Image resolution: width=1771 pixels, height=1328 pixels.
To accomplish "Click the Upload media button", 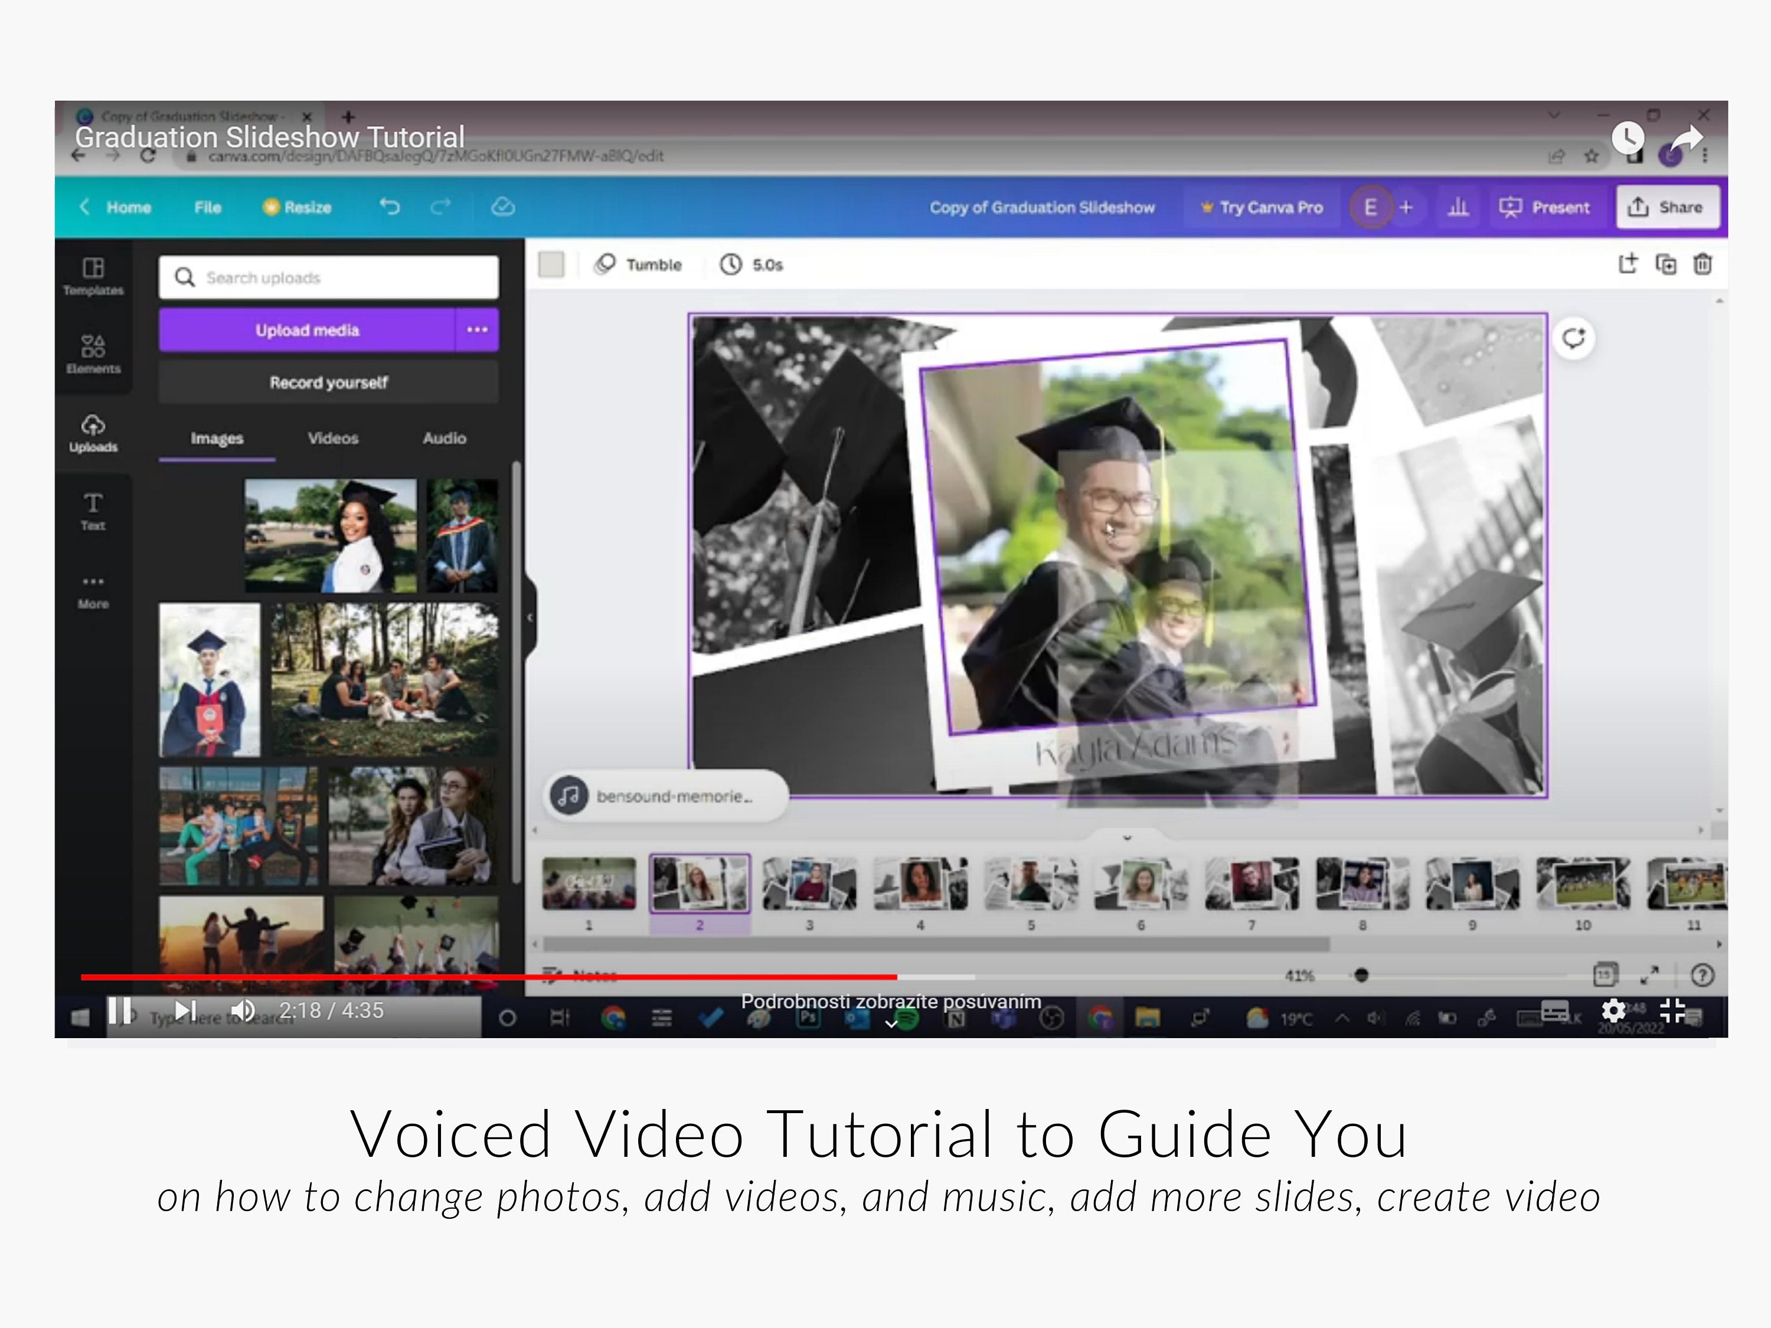I will (x=306, y=330).
